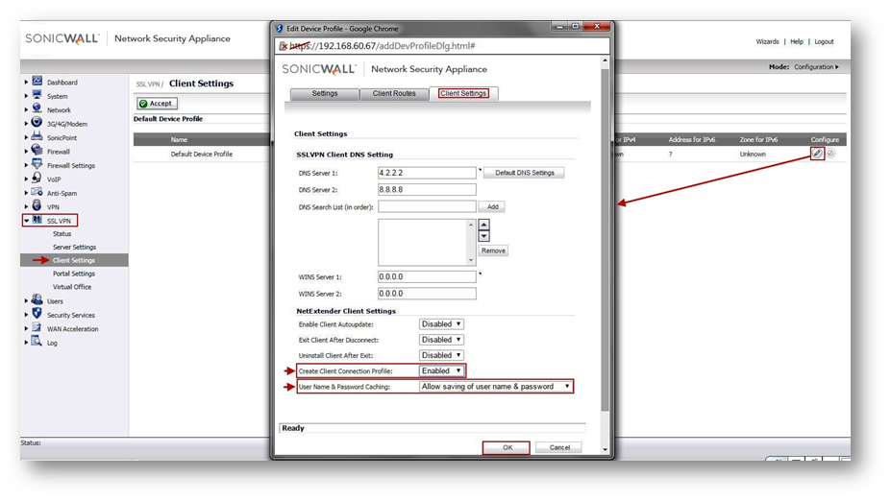Click the Log magnifier icon

37,342
